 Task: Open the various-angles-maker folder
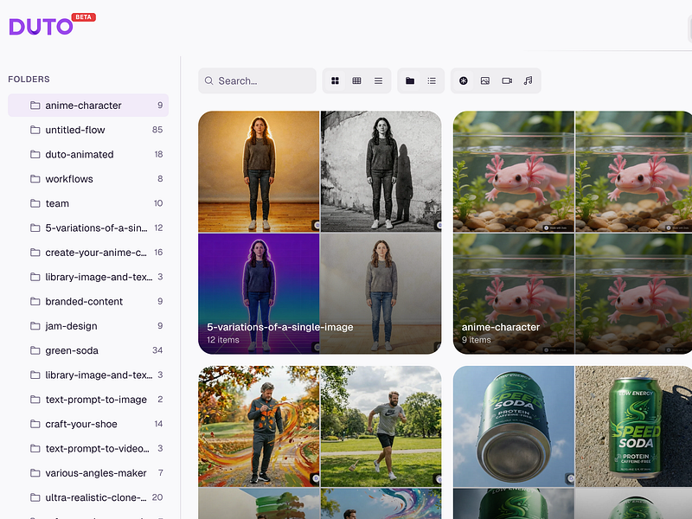tap(88, 472)
